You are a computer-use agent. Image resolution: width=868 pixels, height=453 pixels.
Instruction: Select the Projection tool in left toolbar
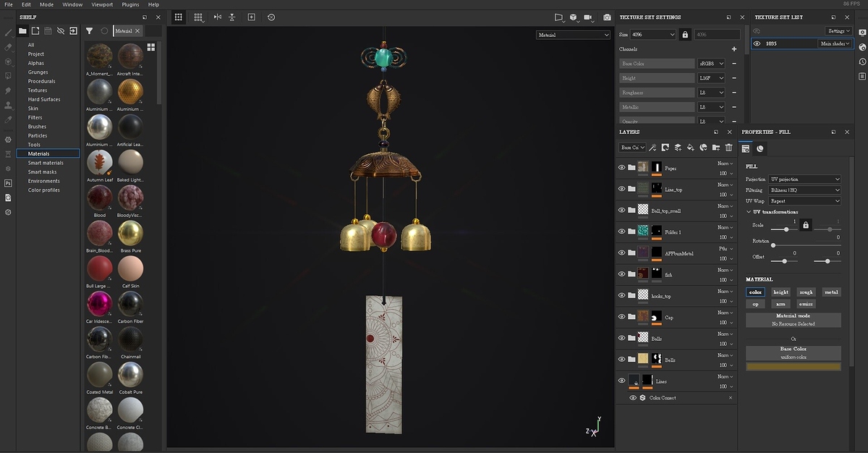[x=8, y=61]
